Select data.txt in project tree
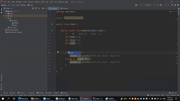 pyautogui.click(x=15, y=23)
